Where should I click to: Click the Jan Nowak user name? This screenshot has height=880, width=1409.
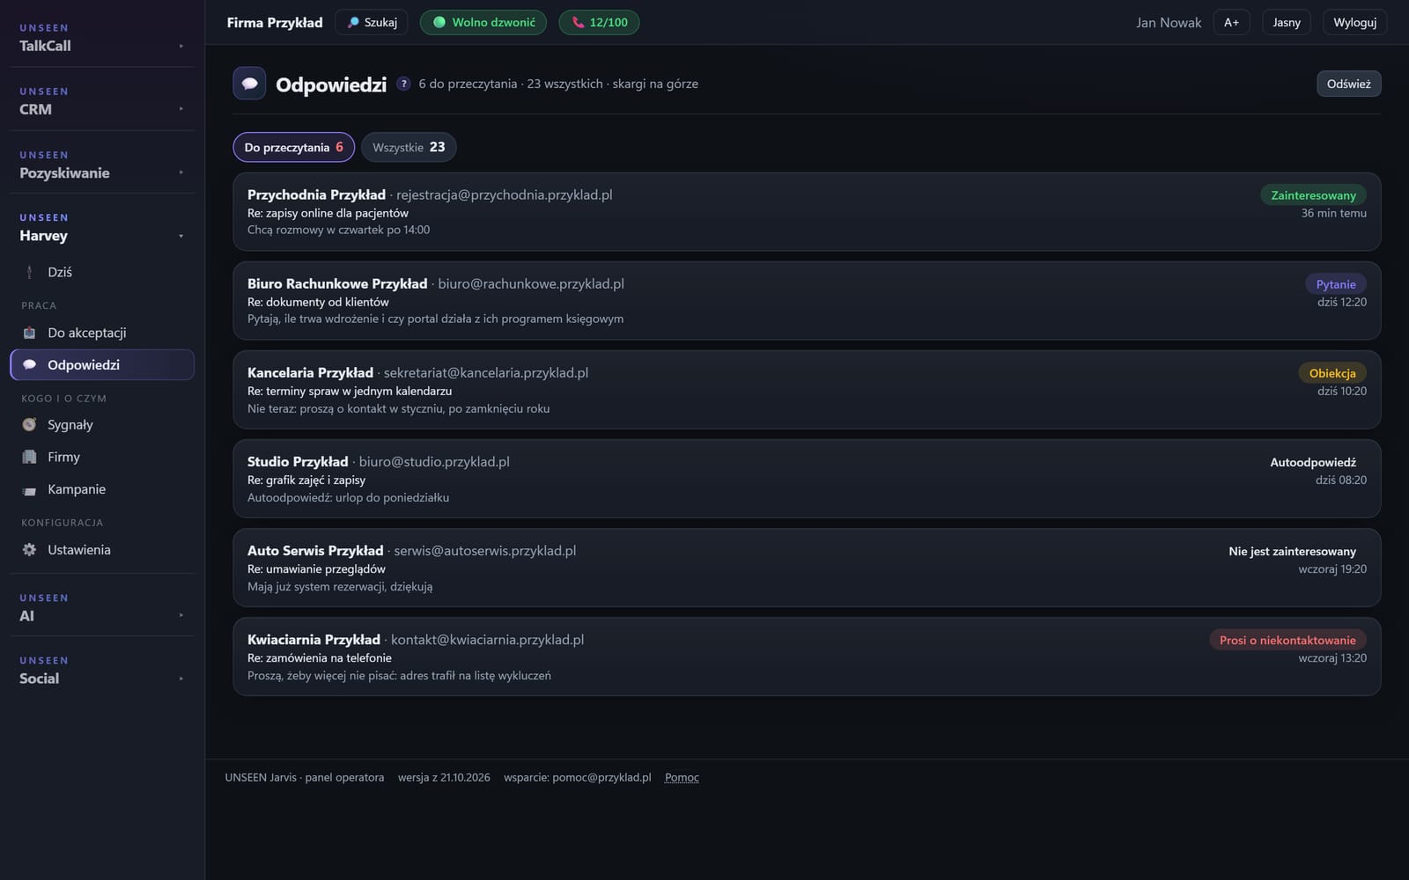pyautogui.click(x=1169, y=23)
